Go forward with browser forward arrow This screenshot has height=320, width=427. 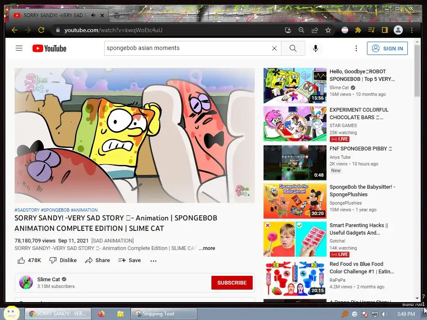click(x=28, y=30)
